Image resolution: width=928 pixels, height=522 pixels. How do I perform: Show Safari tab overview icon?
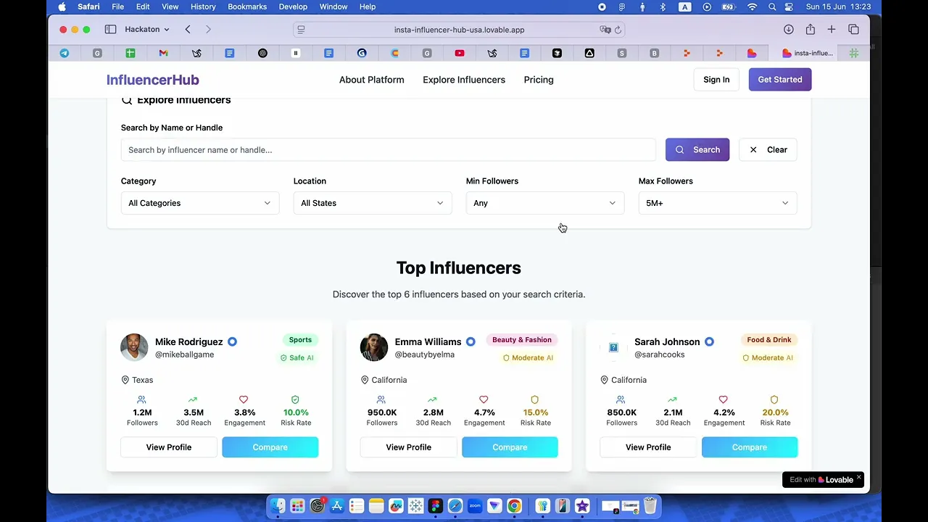[853, 30]
